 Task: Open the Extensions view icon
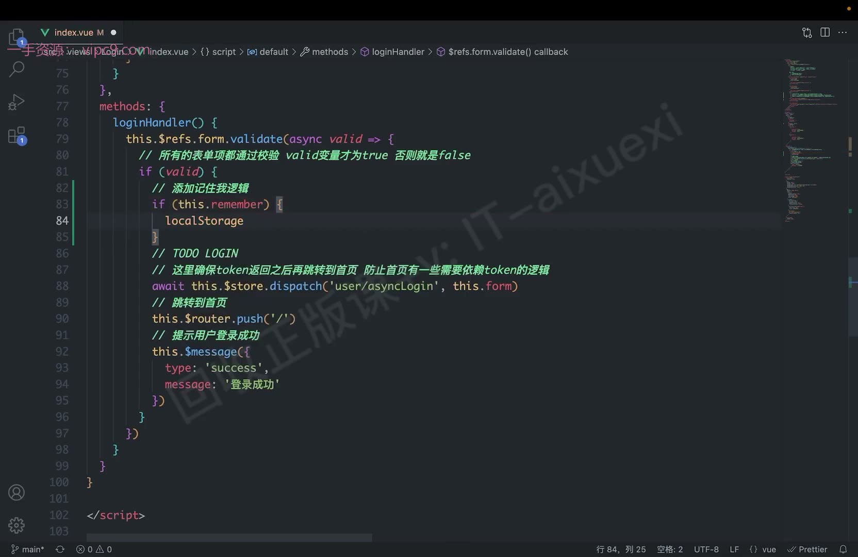(x=17, y=135)
